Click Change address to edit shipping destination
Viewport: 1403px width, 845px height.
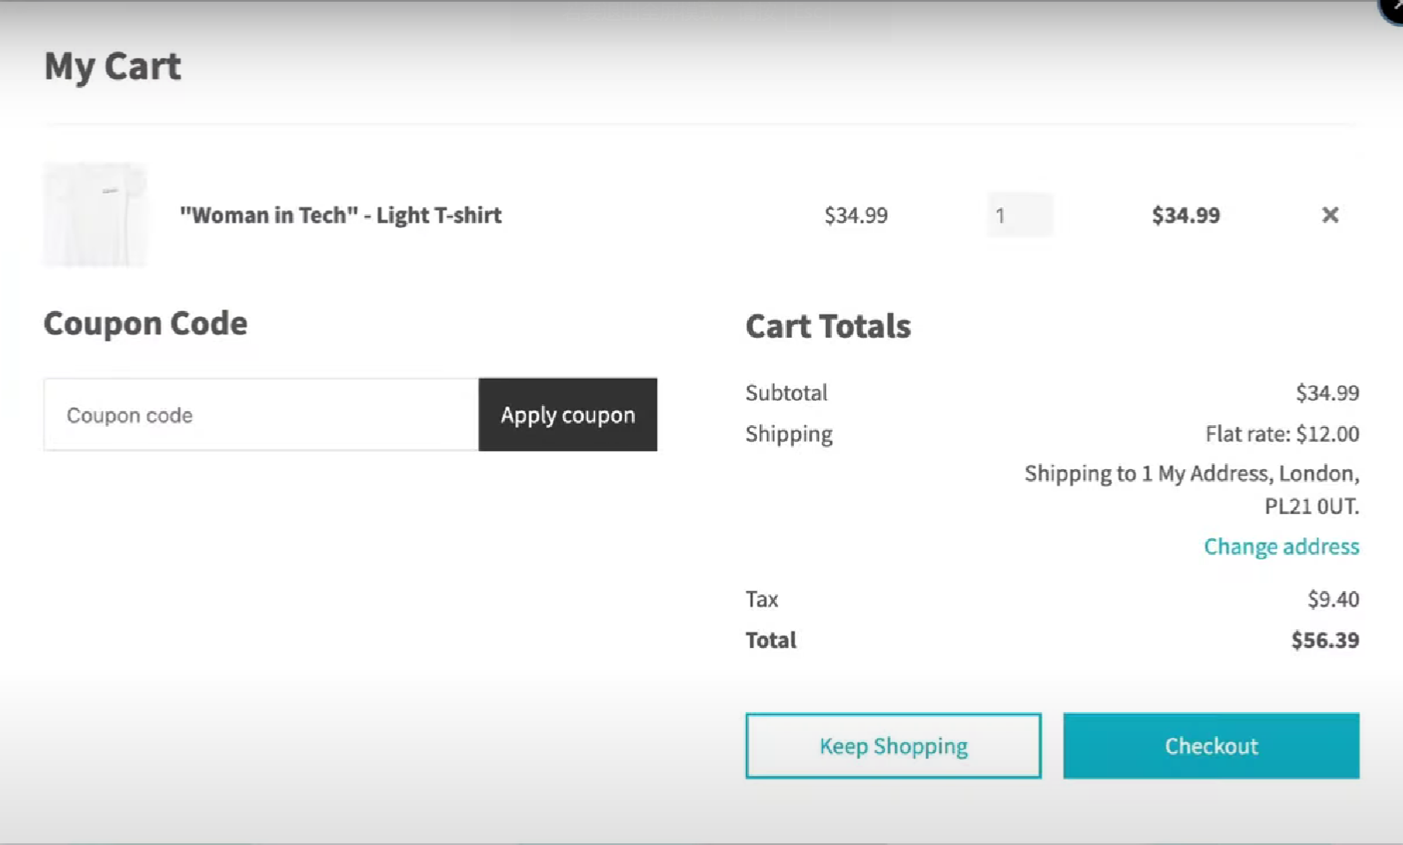pos(1281,546)
